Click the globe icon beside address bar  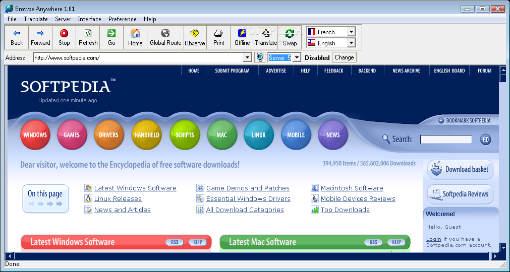tap(260, 57)
